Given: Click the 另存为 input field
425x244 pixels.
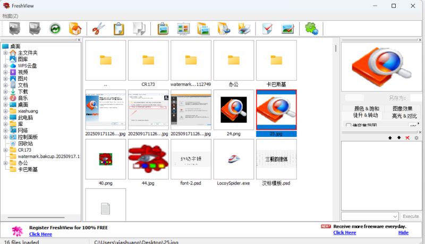Looking at the screenshot, I should (416, 98).
